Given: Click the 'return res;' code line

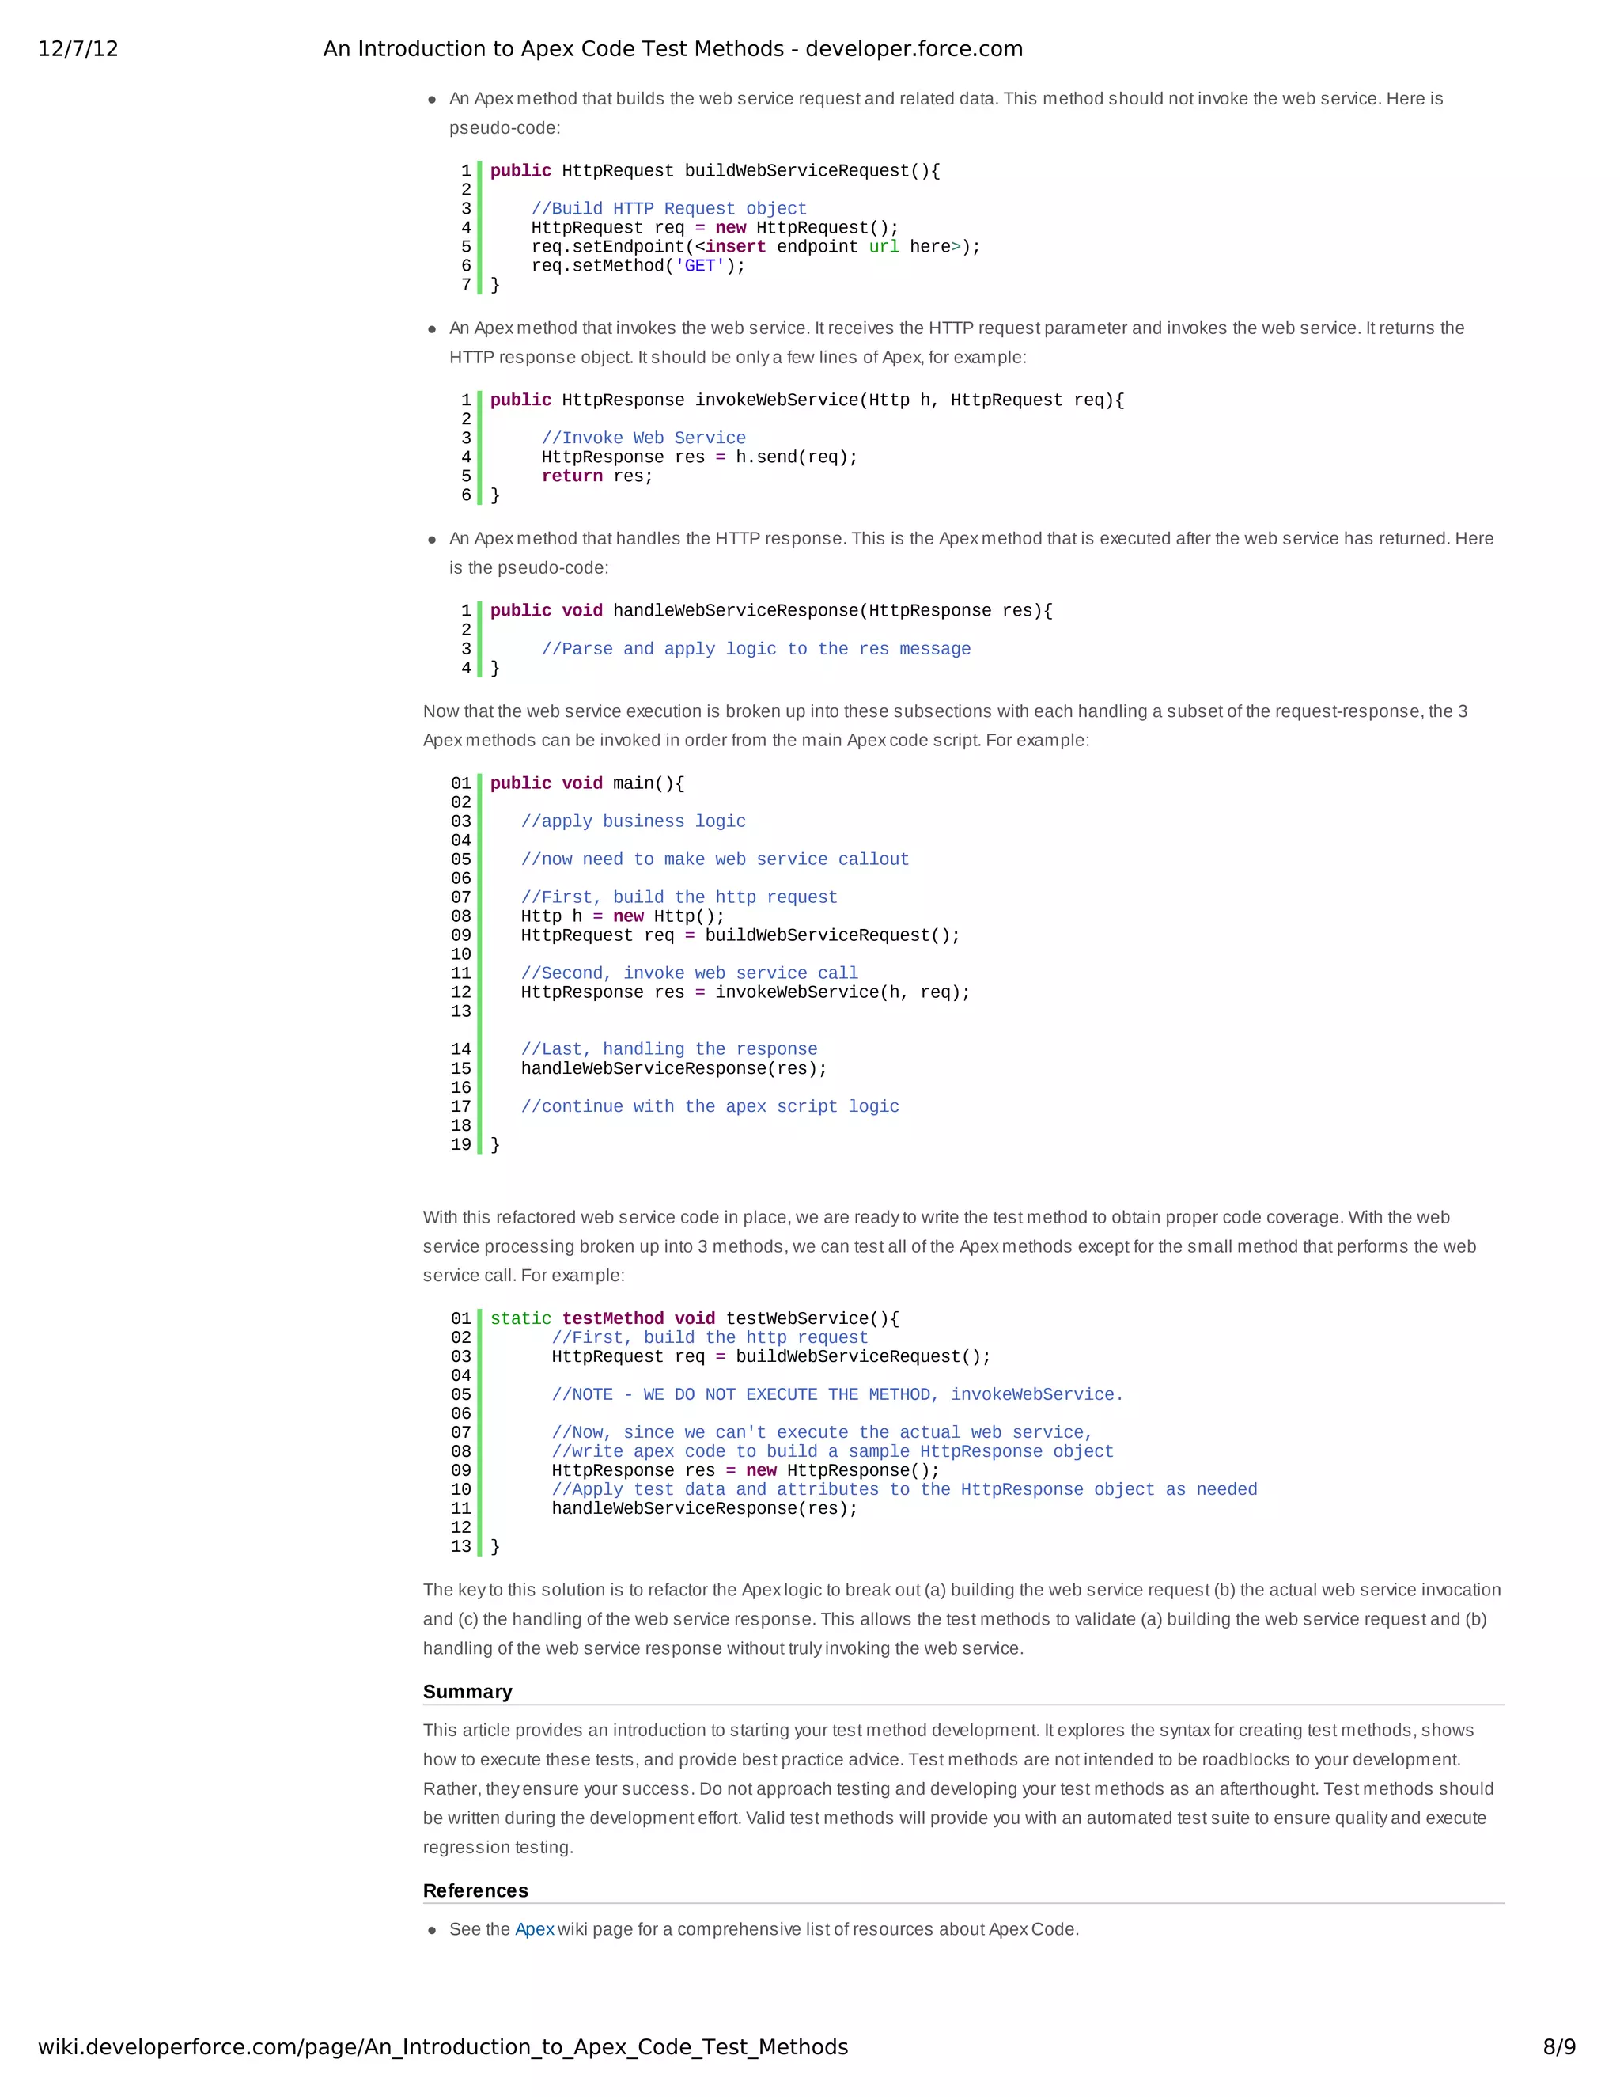Looking at the screenshot, I should (597, 476).
